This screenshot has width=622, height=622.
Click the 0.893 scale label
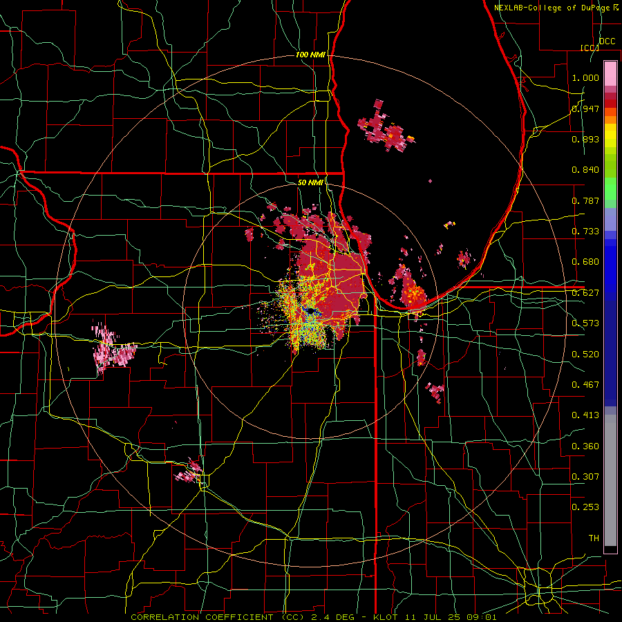point(585,139)
